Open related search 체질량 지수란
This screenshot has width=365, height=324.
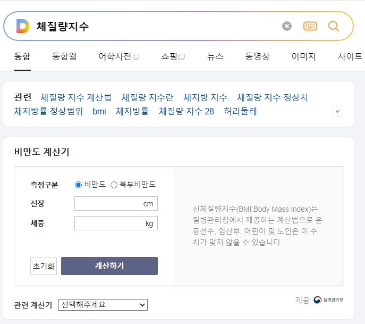point(147,97)
